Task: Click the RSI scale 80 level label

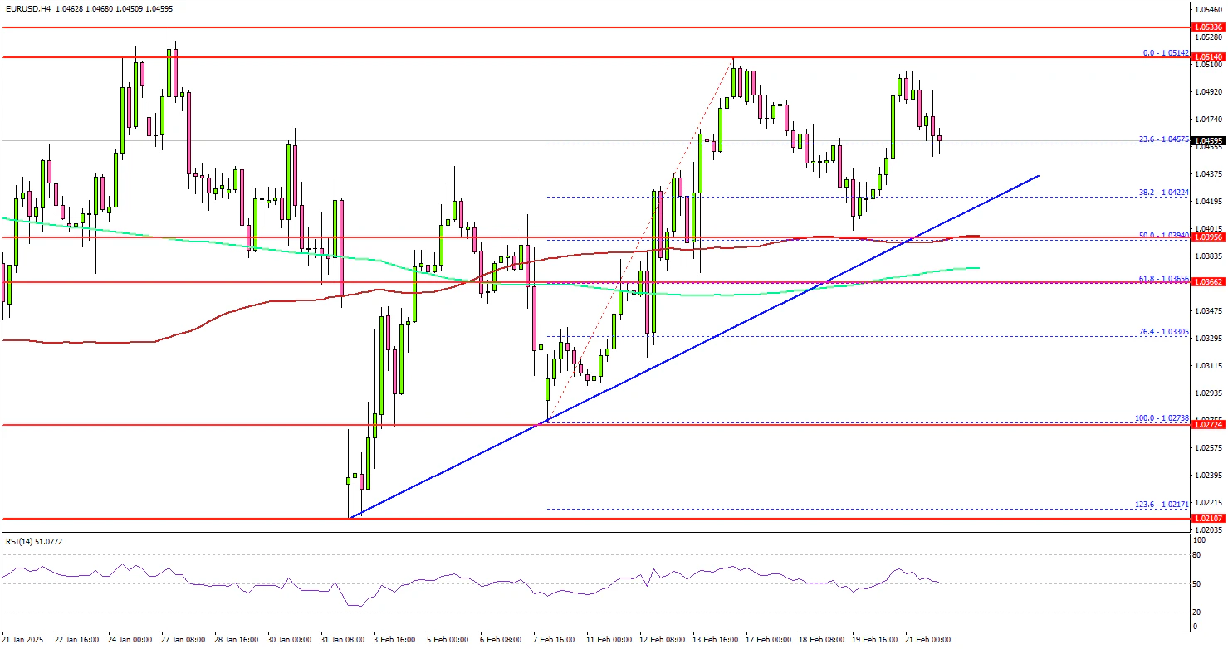Action: [x=1196, y=554]
